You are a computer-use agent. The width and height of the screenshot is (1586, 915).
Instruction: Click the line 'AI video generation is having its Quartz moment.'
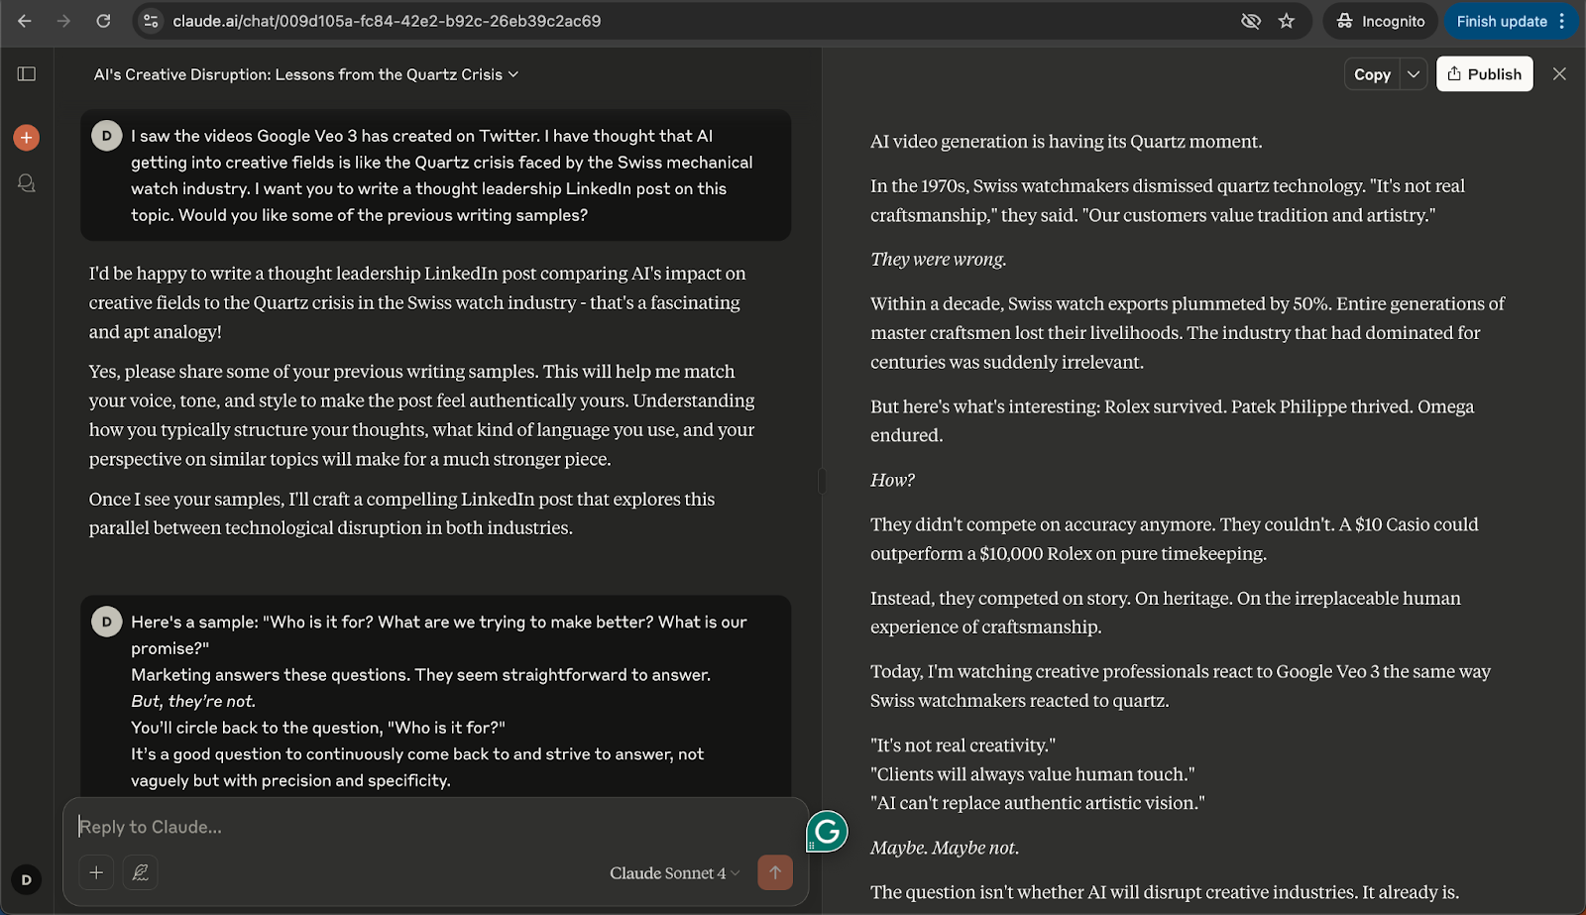pos(1066,142)
